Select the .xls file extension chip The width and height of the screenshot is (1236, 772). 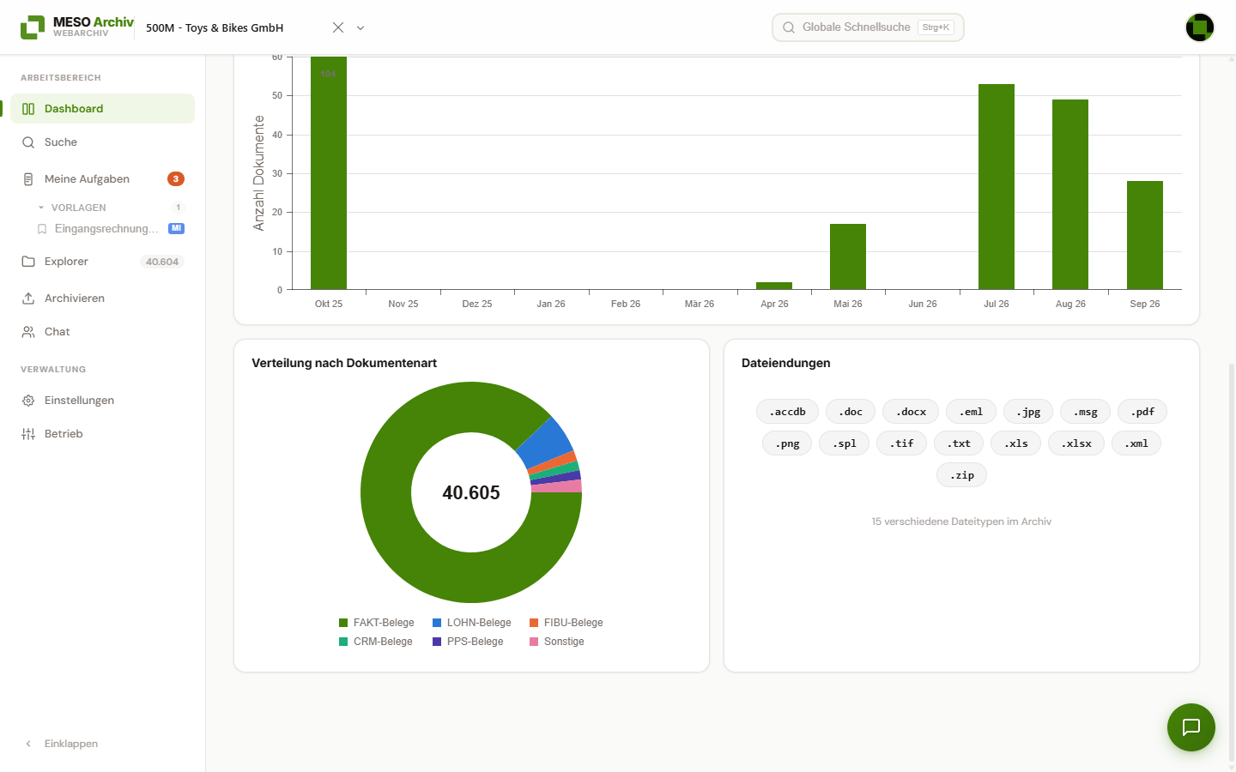tap(1016, 443)
